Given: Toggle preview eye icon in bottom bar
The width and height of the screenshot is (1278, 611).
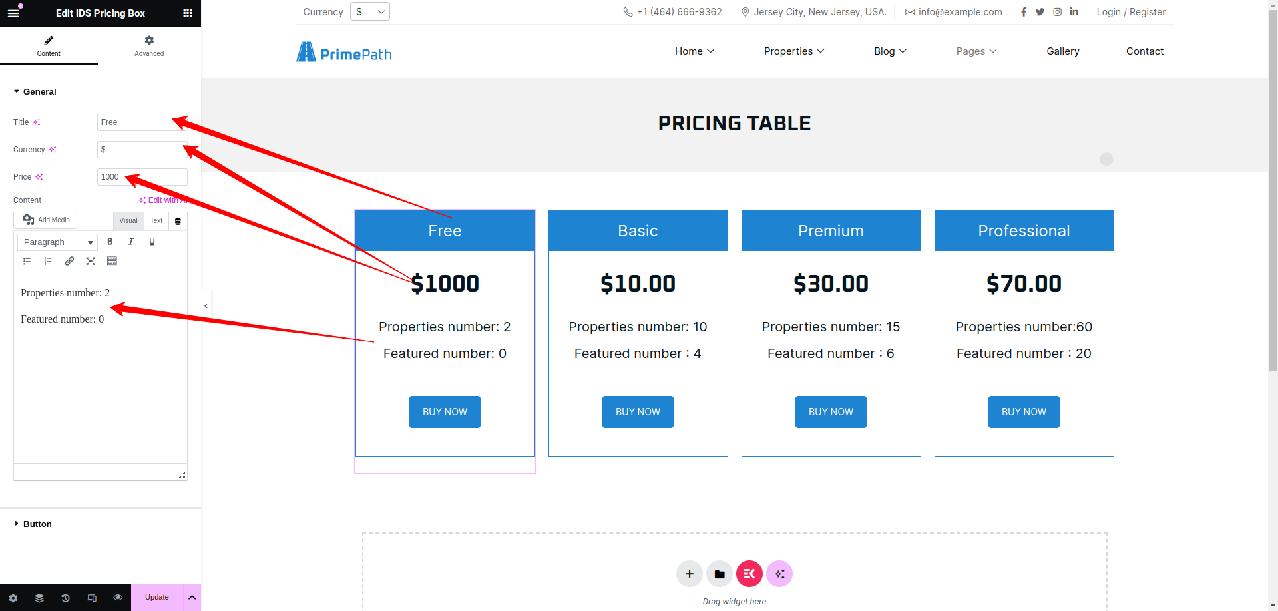Looking at the screenshot, I should click(x=118, y=598).
